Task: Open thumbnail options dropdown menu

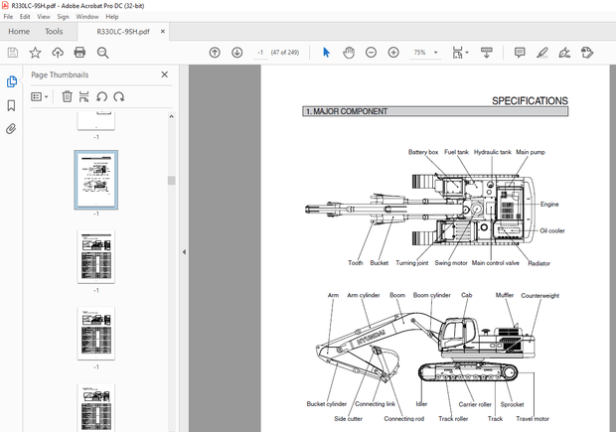Action: click(39, 96)
